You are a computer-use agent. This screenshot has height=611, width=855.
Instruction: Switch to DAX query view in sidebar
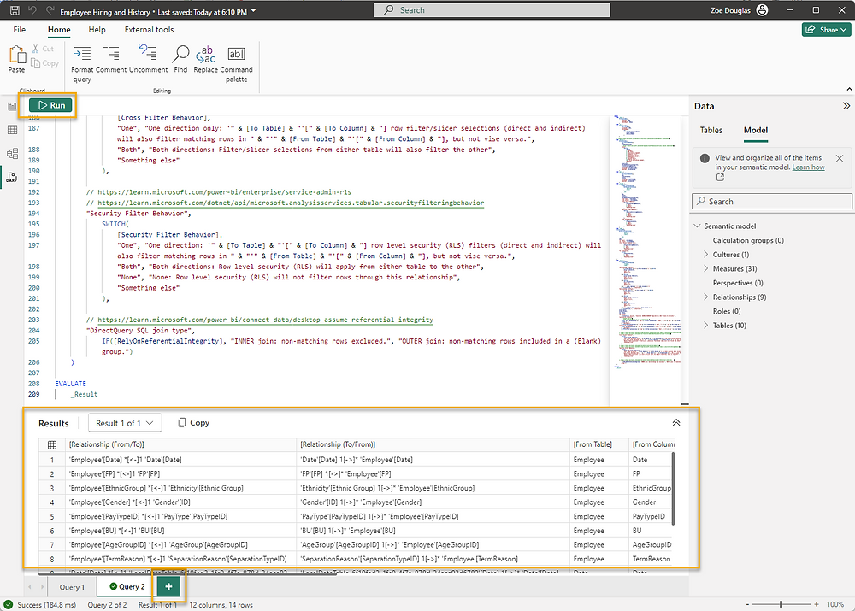pyautogui.click(x=12, y=177)
